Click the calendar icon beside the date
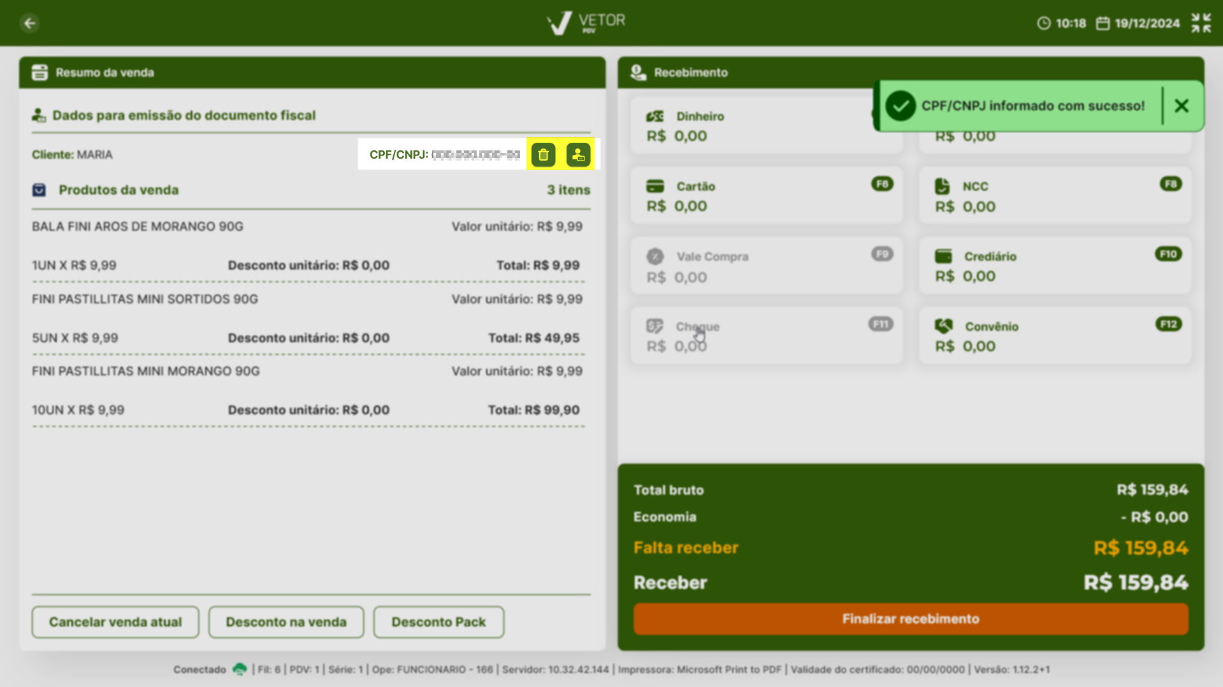1223x687 pixels. click(1103, 24)
